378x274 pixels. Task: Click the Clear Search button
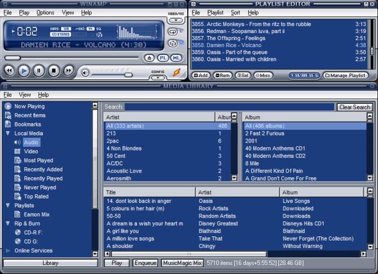tap(354, 107)
